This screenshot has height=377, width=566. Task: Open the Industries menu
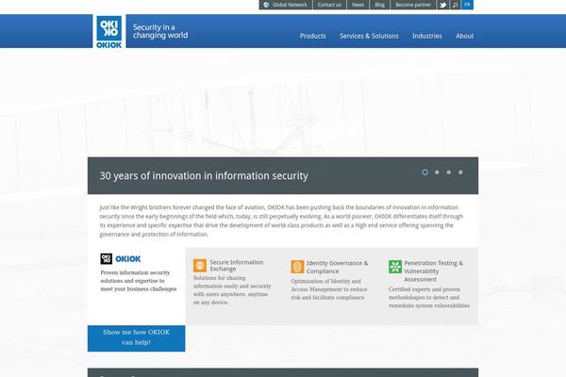426,36
